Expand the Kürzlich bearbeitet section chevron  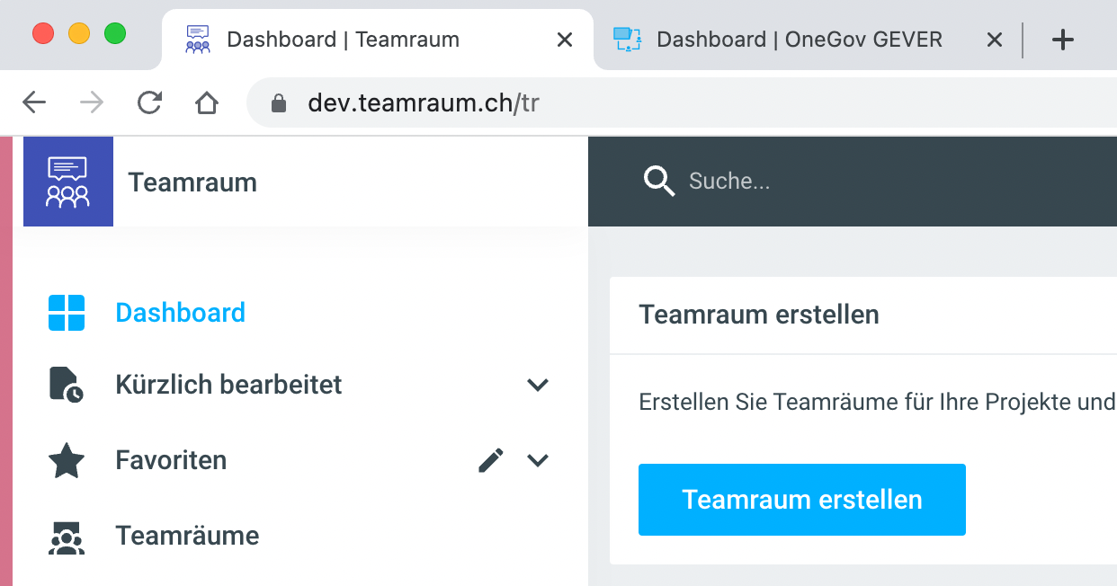pyautogui.click(x=538, y=385)
